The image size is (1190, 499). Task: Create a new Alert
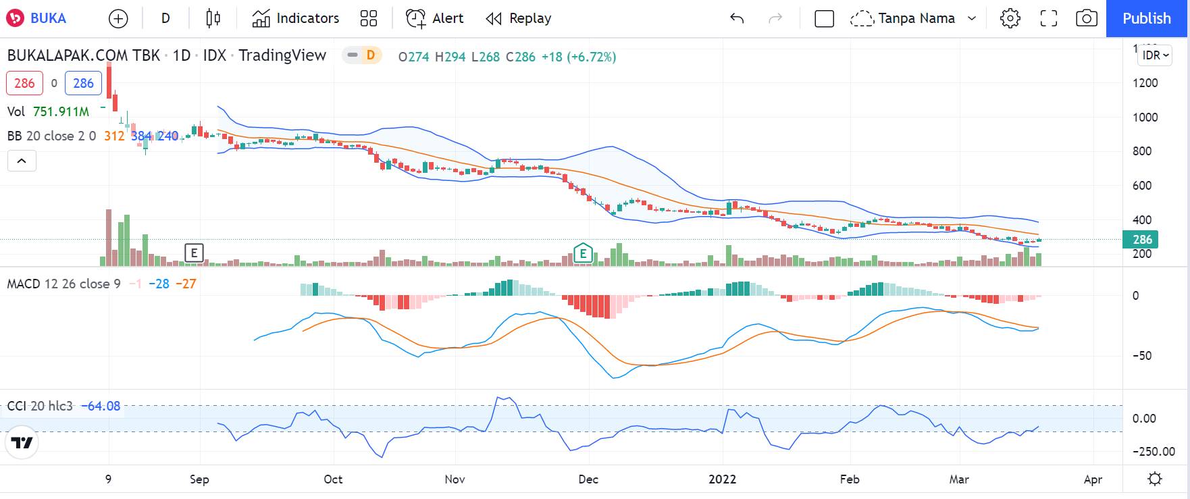435,18
